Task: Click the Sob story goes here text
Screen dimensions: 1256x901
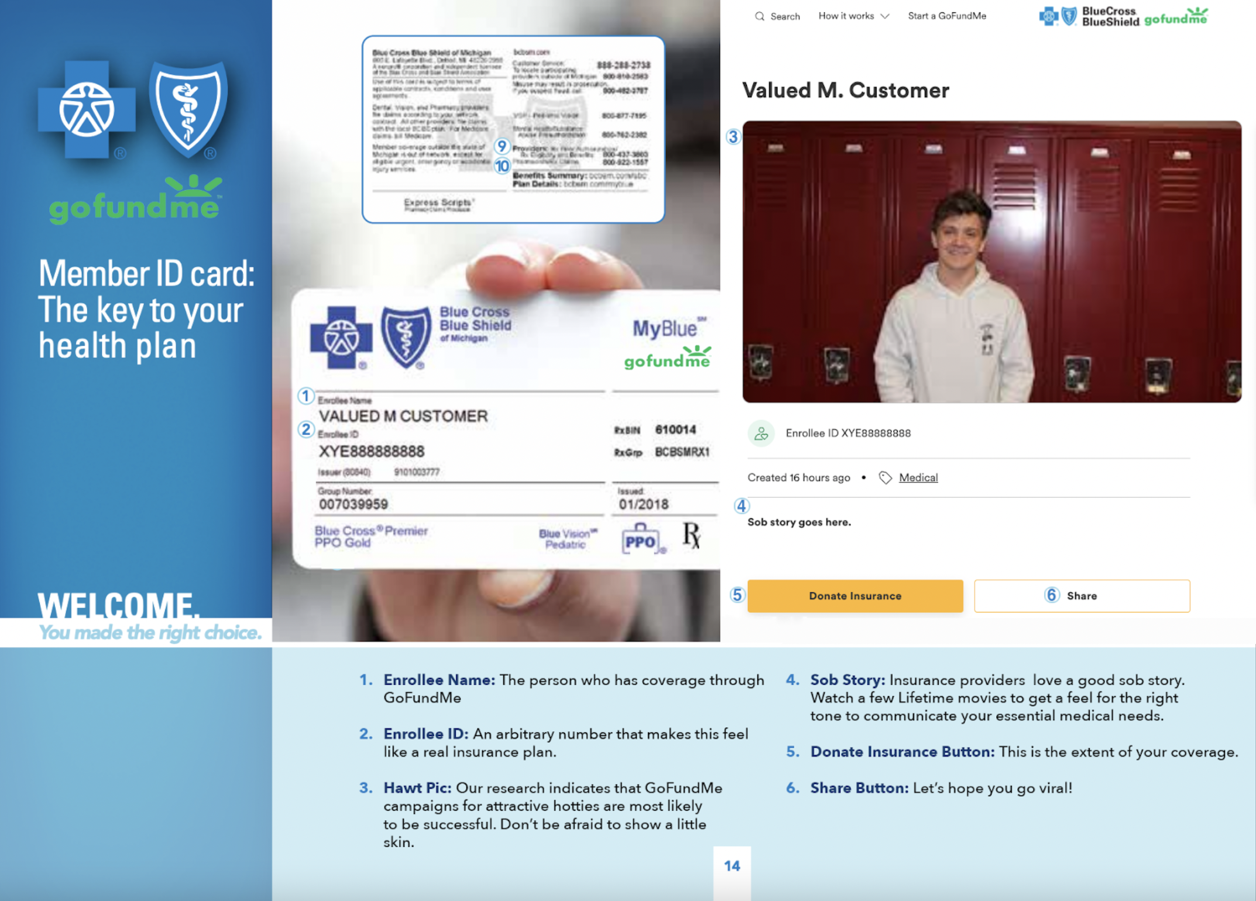Action: pos(799,522)
